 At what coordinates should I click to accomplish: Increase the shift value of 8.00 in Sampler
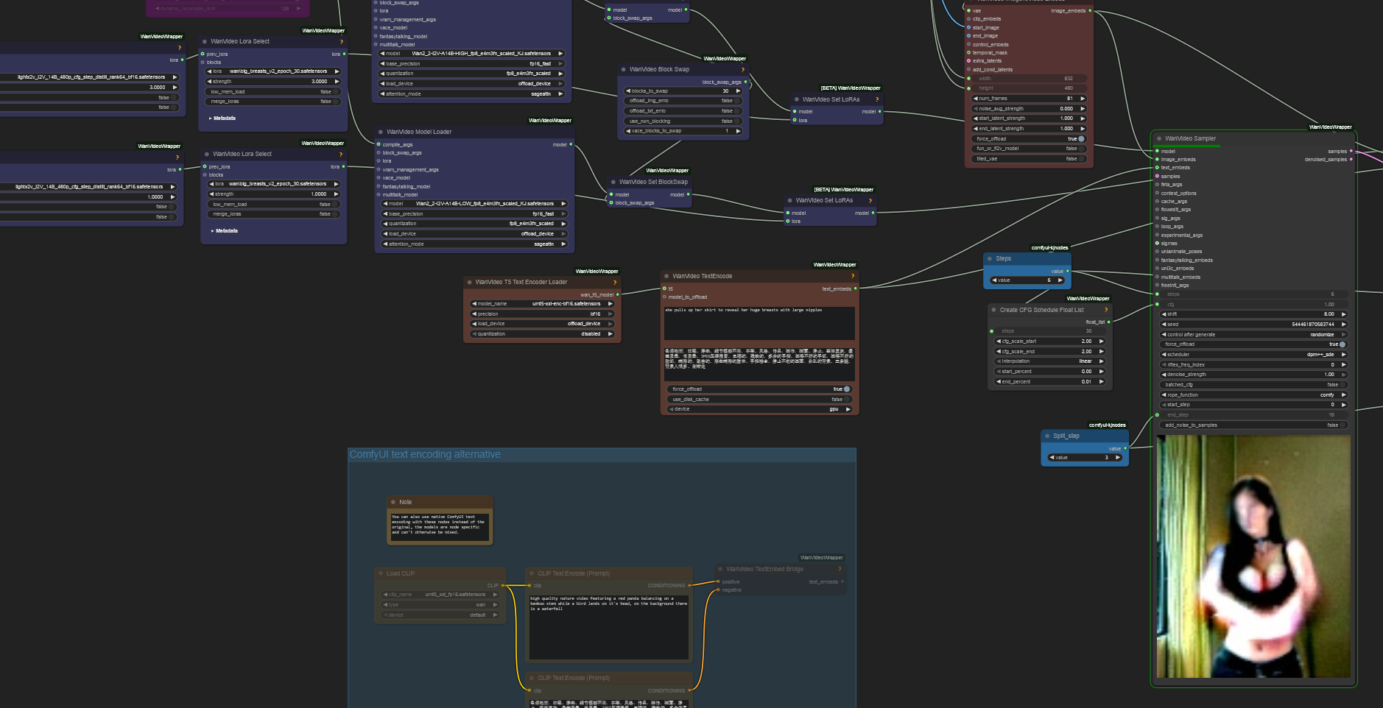pyautogui.click(x=1343, y=314)
